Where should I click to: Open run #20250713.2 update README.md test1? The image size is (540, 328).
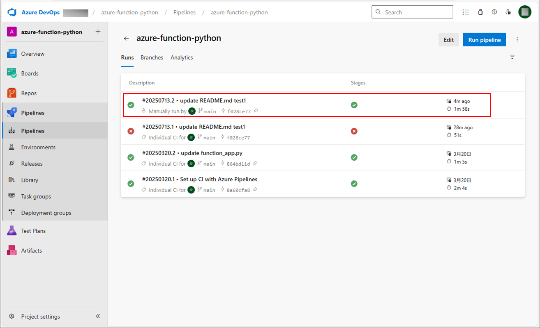coord(194,100)
